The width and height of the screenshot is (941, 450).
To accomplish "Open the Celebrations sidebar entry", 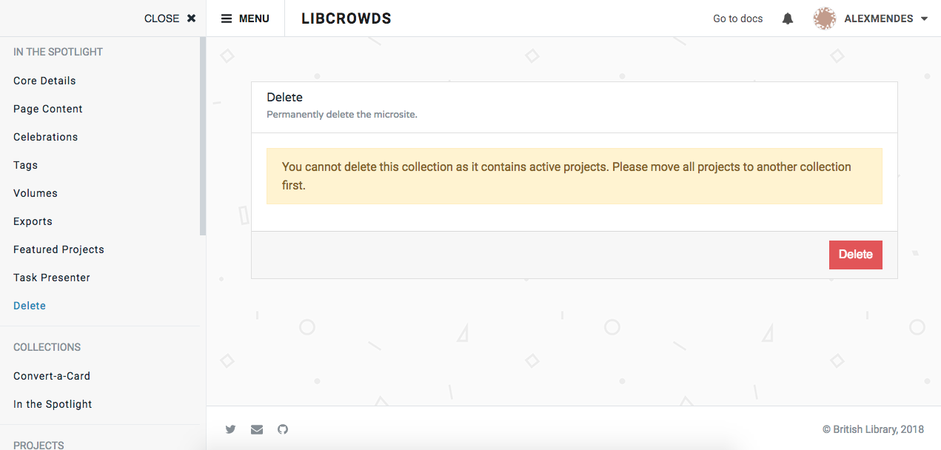I will pyautogui.click(x=45, y=137).
